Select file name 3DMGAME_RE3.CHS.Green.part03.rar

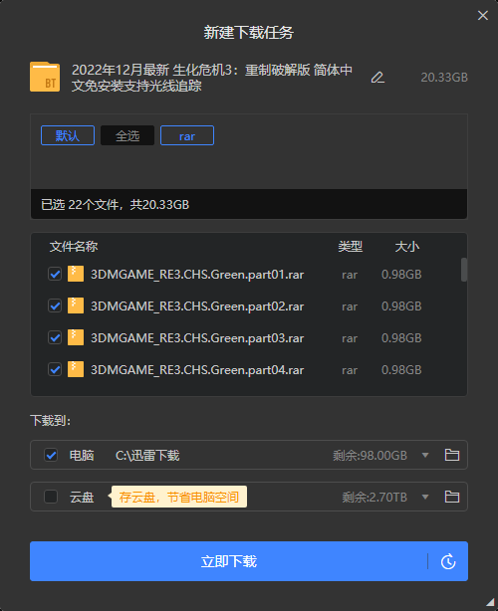point(197,338)
